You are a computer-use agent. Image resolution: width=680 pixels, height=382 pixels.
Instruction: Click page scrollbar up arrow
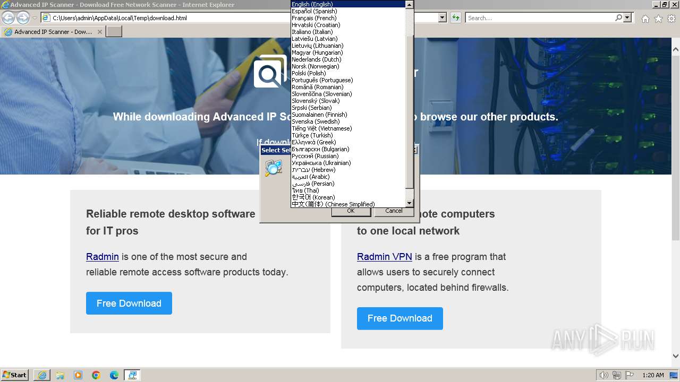[x=676, y=50]
